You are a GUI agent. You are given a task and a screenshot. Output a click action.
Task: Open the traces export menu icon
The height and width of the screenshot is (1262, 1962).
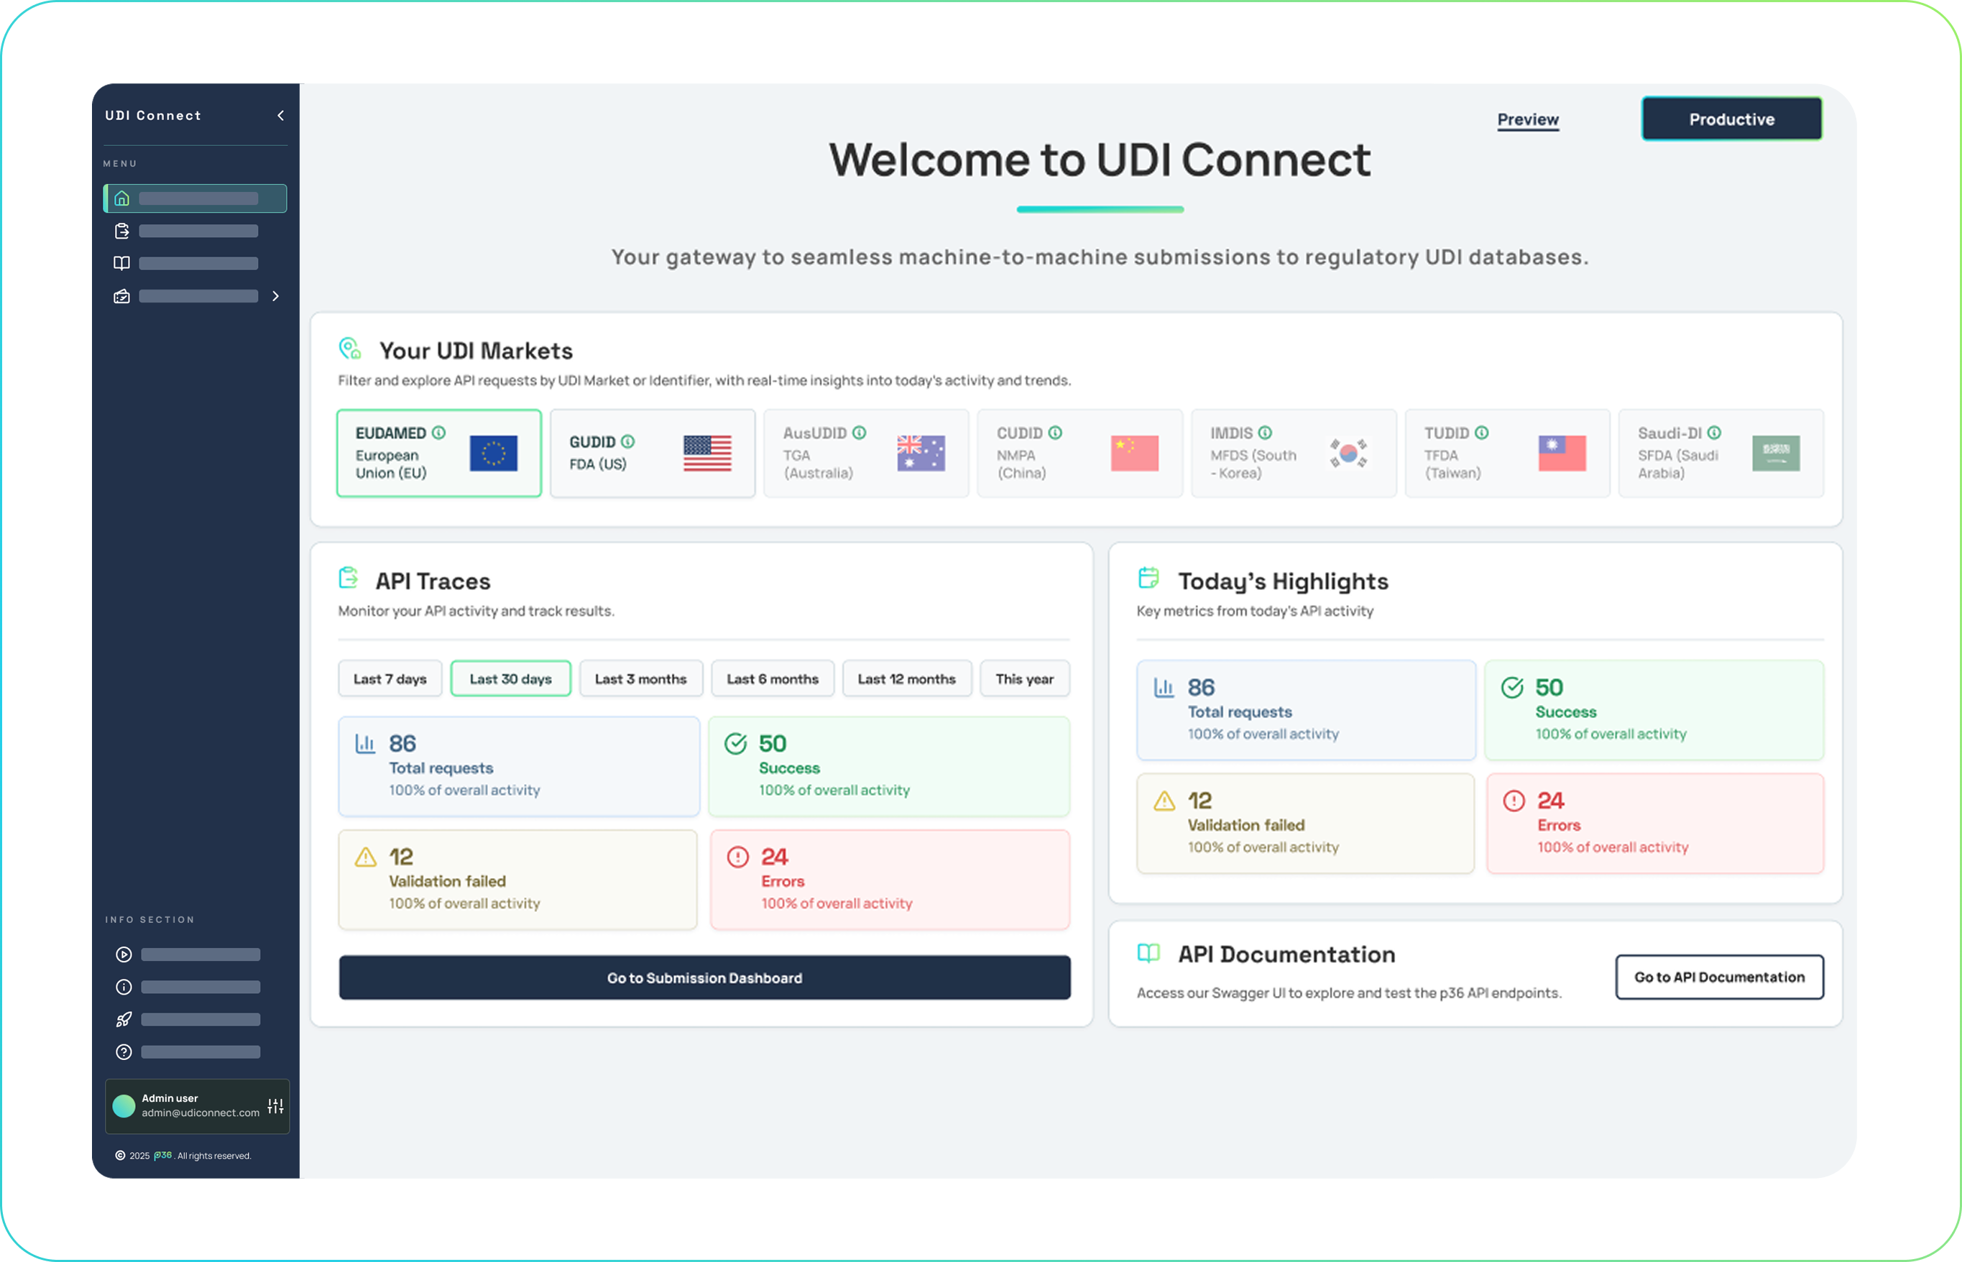(122, 231)
